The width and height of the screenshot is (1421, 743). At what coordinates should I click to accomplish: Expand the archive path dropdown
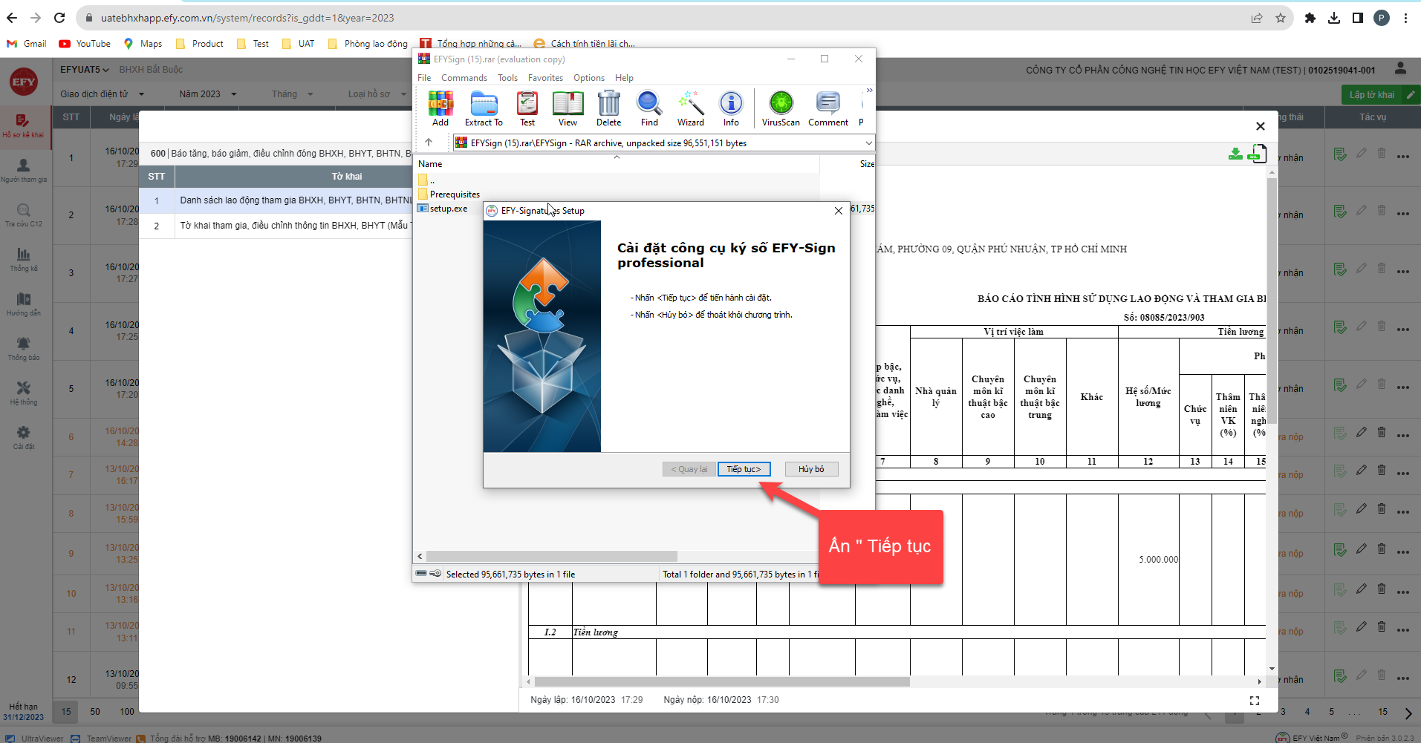tap(868, 143)
